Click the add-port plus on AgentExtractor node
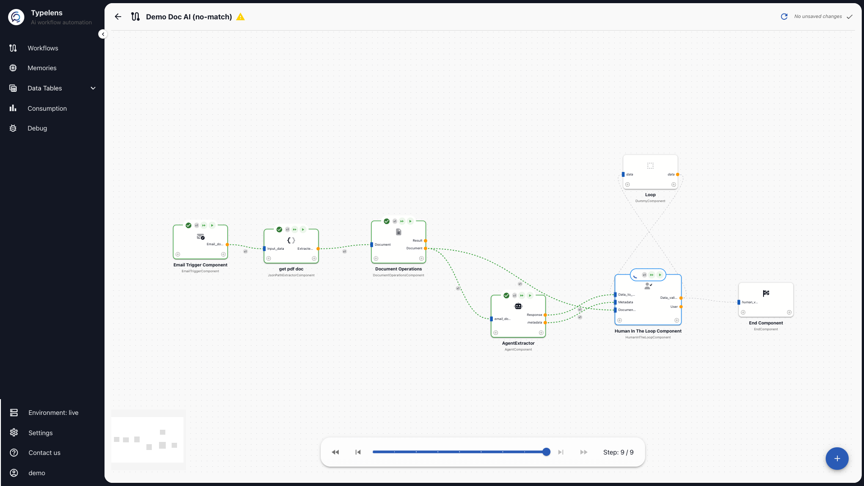 [496, 333]
